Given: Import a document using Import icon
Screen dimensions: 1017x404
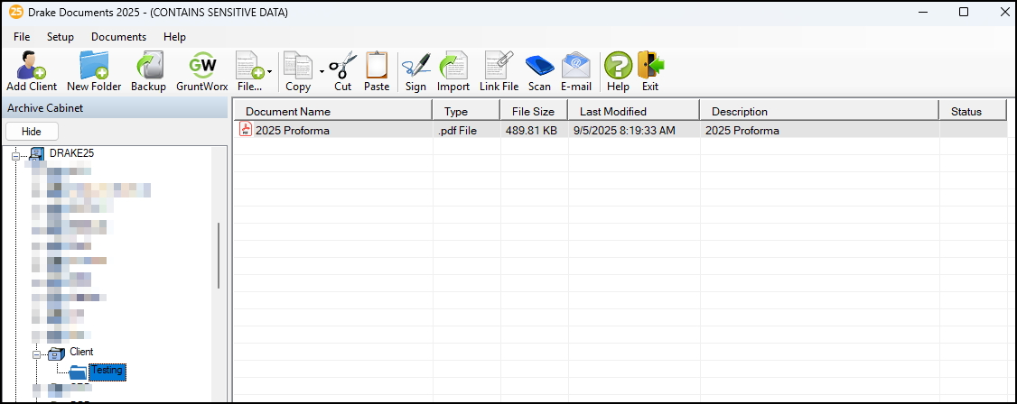Looking at the screenshot, I should (453, 71).
